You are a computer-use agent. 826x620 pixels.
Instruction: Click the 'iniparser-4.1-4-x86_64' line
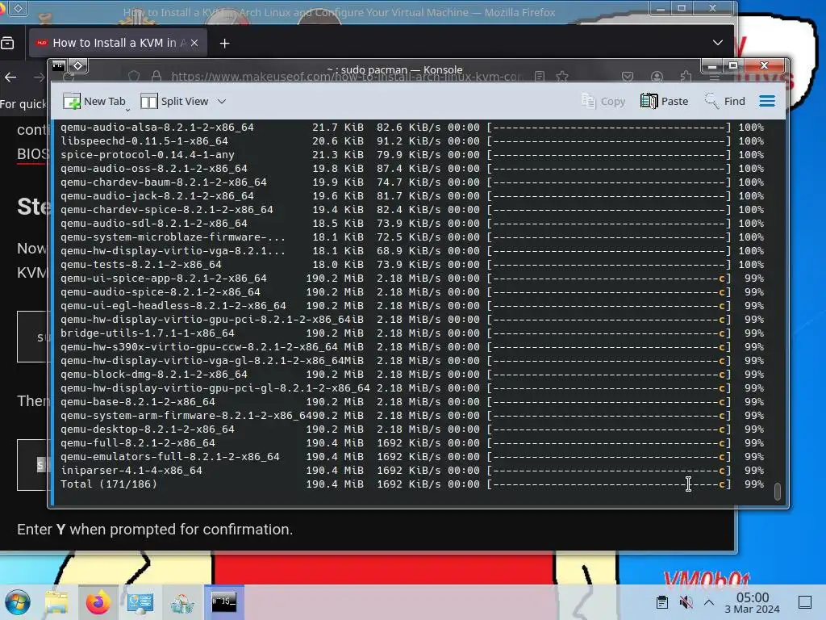point(412,471)
